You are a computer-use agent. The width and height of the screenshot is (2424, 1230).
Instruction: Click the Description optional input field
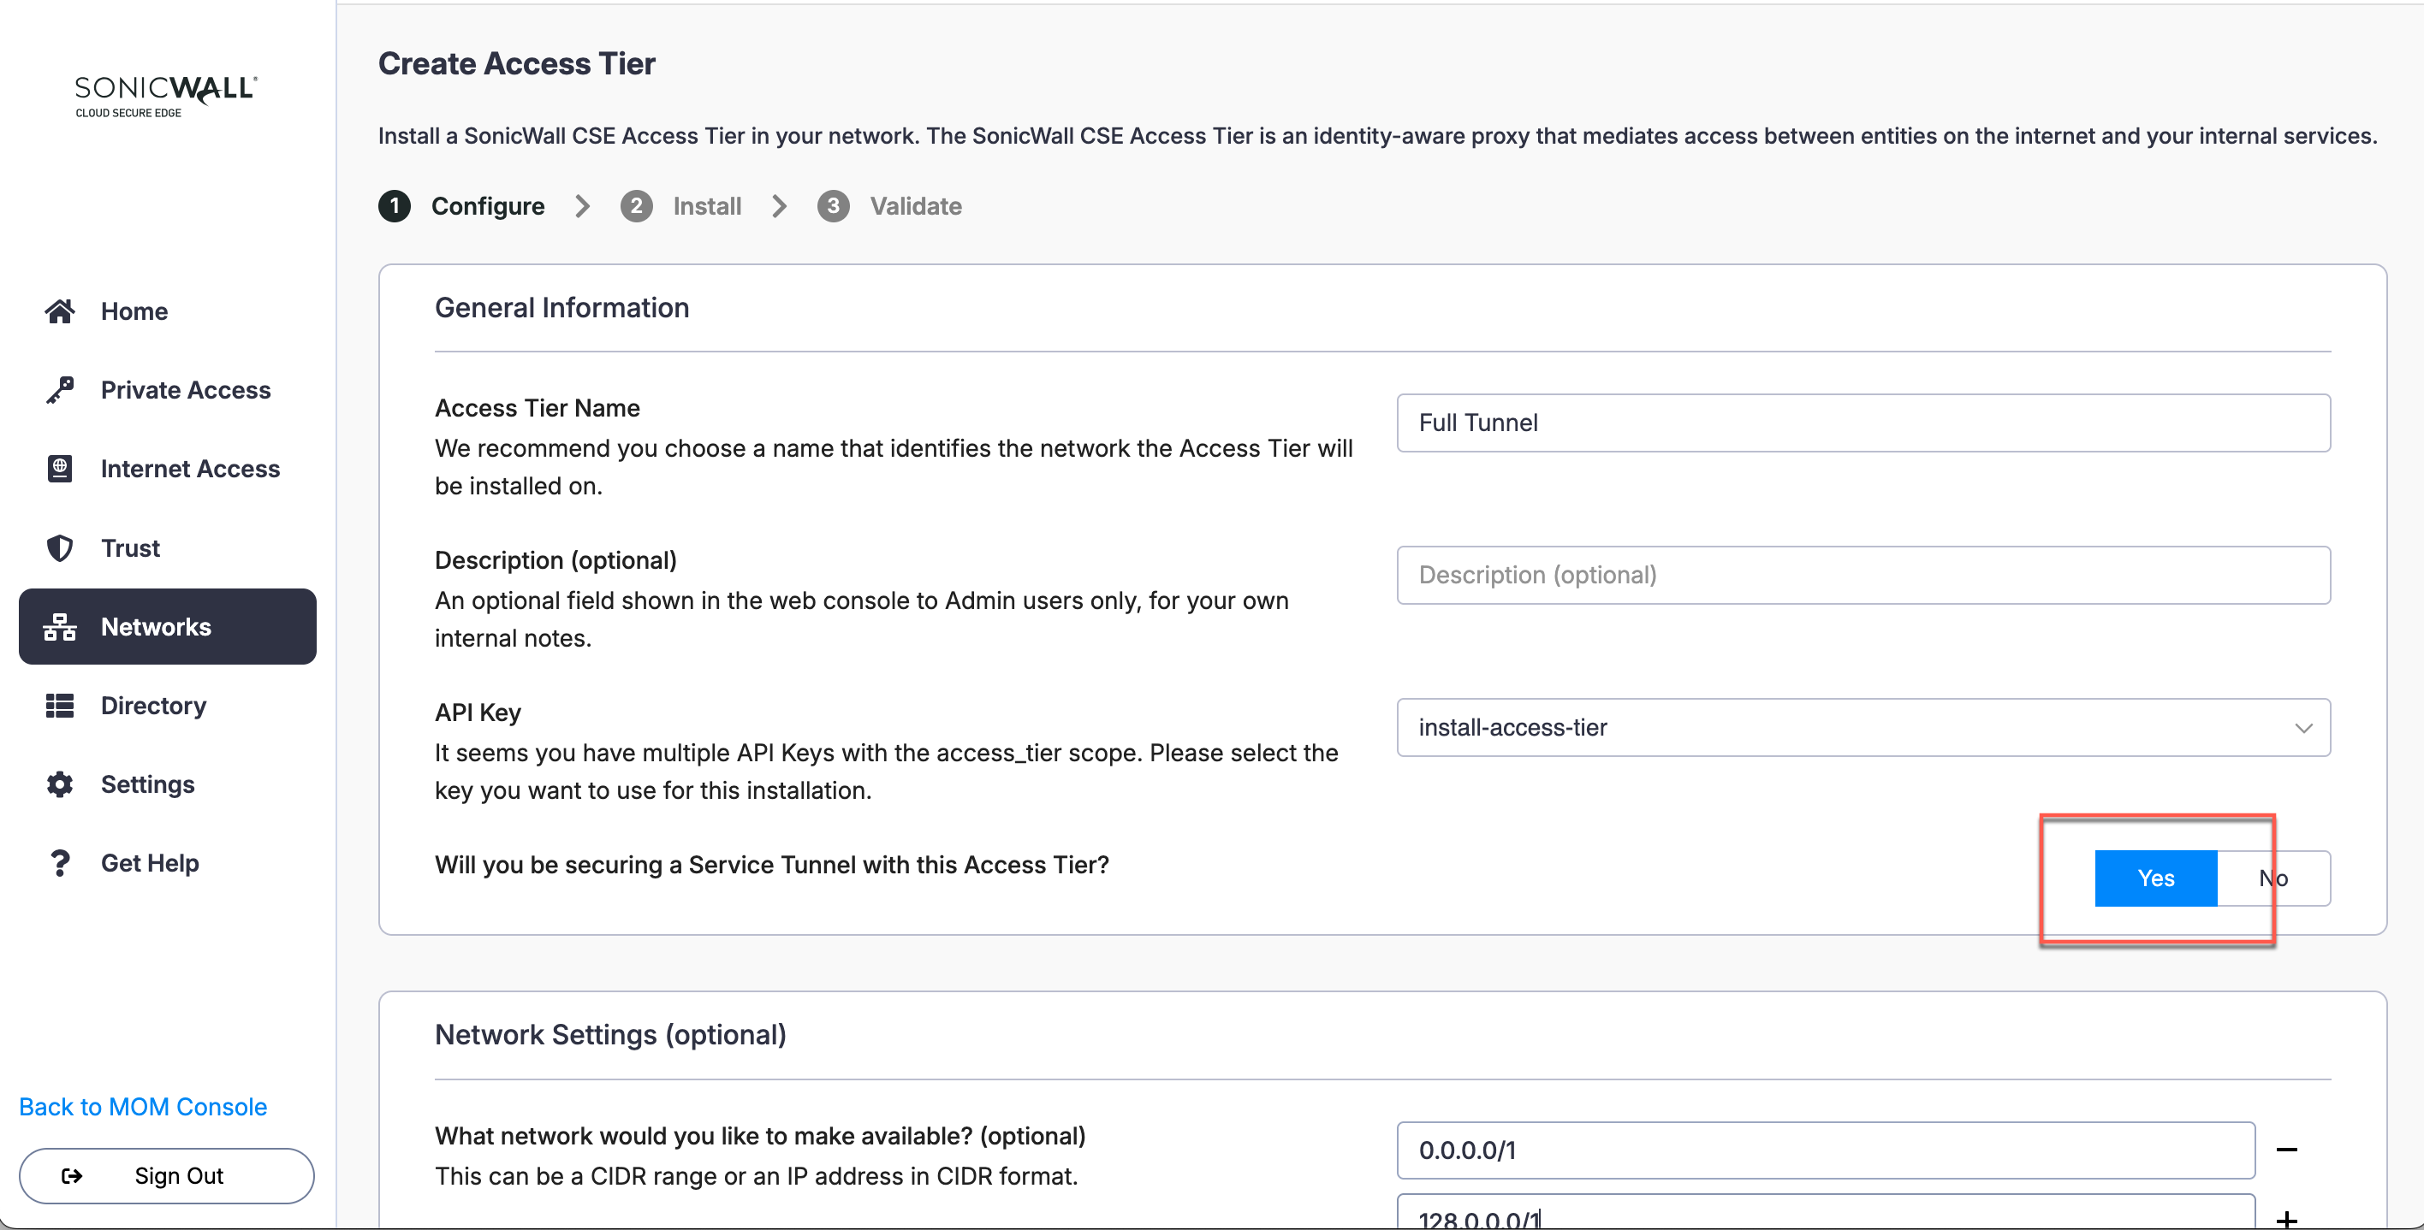coord(1863,575)
